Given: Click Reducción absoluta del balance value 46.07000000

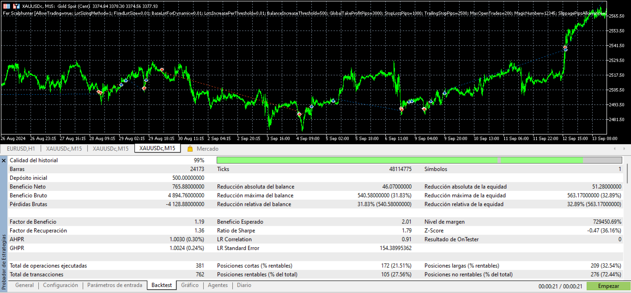Looking at the screenshot, I should (397, 187).
